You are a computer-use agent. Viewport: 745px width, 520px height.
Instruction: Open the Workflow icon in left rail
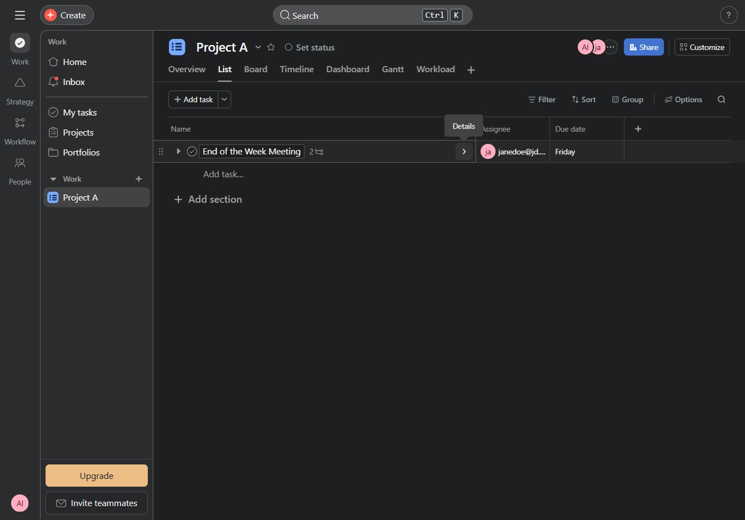point(20,123)
